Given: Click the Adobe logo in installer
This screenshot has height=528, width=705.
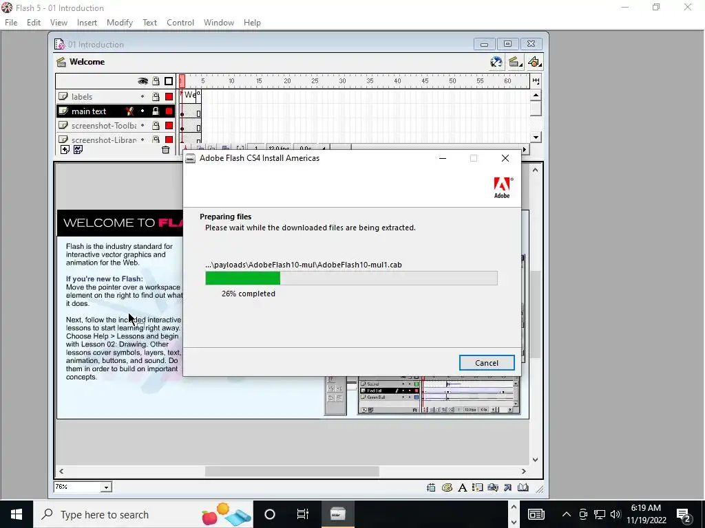Looking at the screenshot, I should [x=503, y=188].
